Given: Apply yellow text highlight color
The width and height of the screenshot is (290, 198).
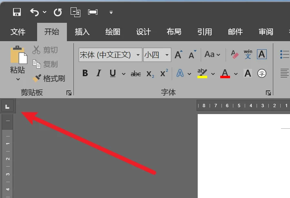Looking at the screenshot, I should point(202,73).
